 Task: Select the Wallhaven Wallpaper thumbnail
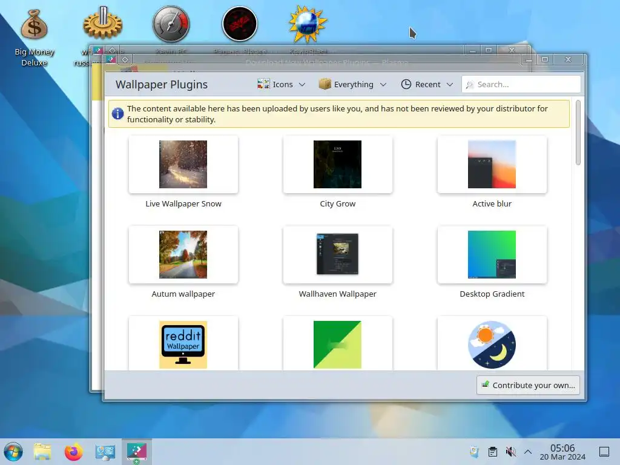[x=337, y=255]
